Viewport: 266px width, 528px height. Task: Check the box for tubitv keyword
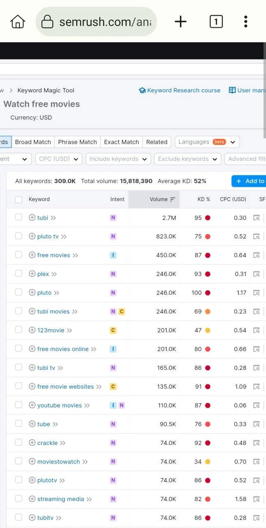point(19,517)
